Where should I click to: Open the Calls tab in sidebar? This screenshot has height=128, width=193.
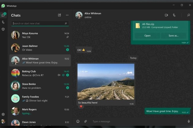[3, 22]
